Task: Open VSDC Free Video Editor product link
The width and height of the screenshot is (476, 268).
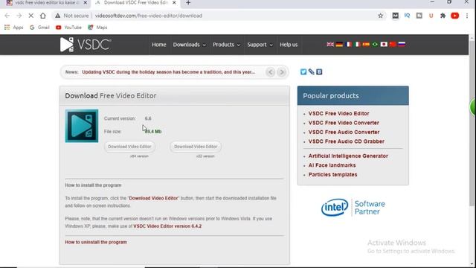Action: point(339,113)
